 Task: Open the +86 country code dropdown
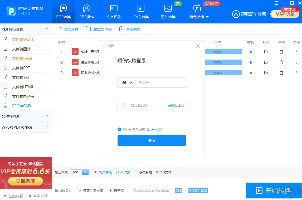[126, 82]
